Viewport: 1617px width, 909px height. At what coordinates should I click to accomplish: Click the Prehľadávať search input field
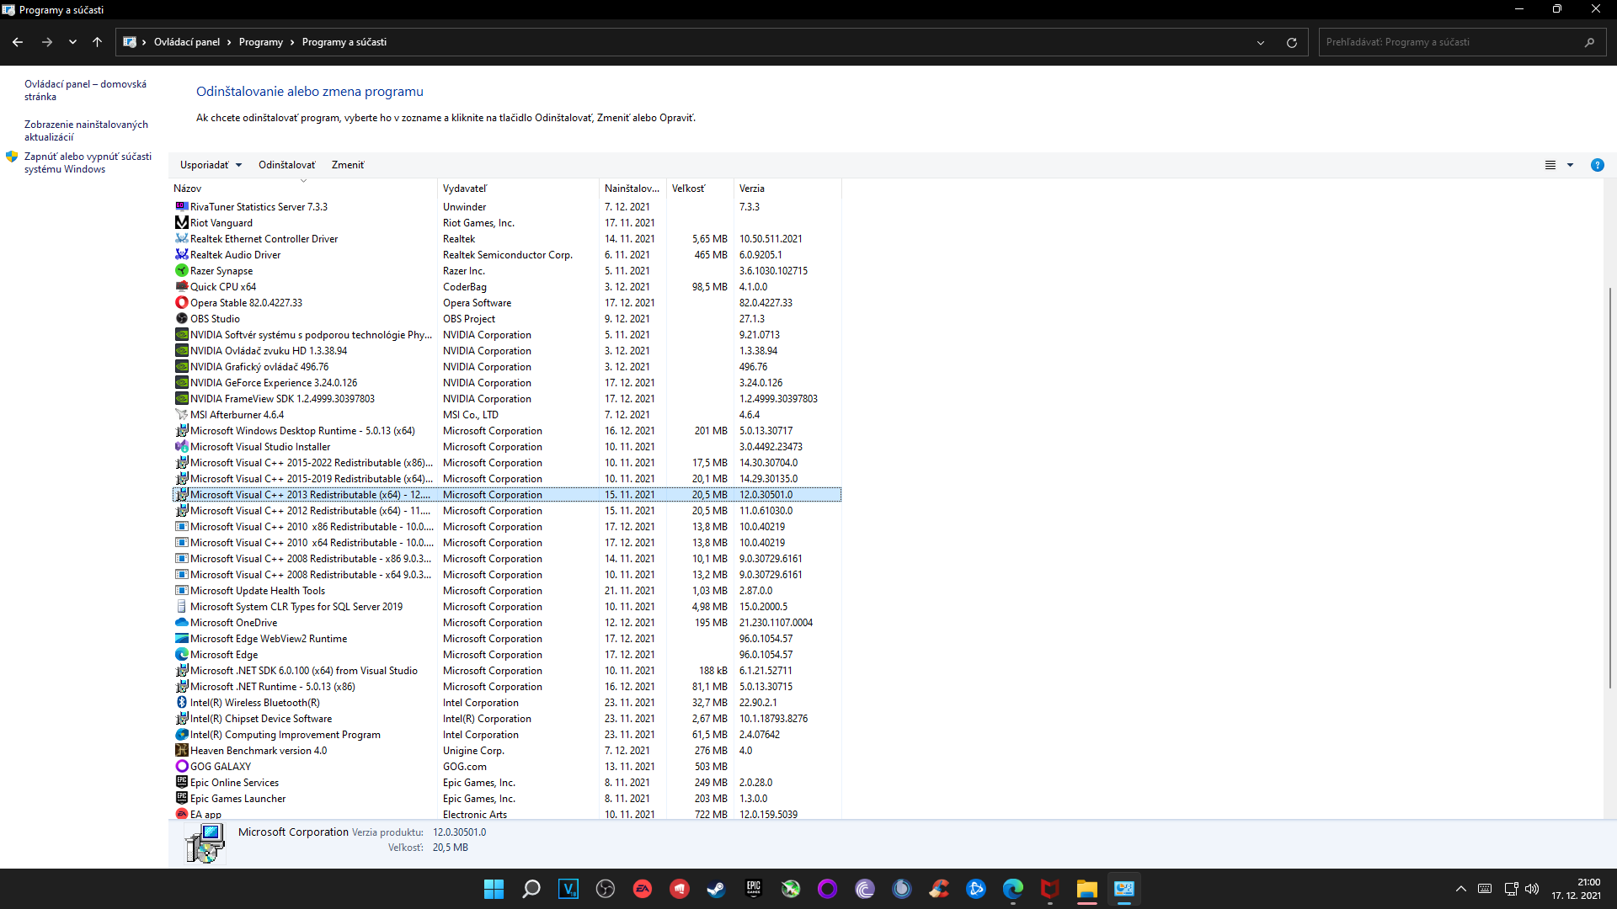tap(1449, 42)
